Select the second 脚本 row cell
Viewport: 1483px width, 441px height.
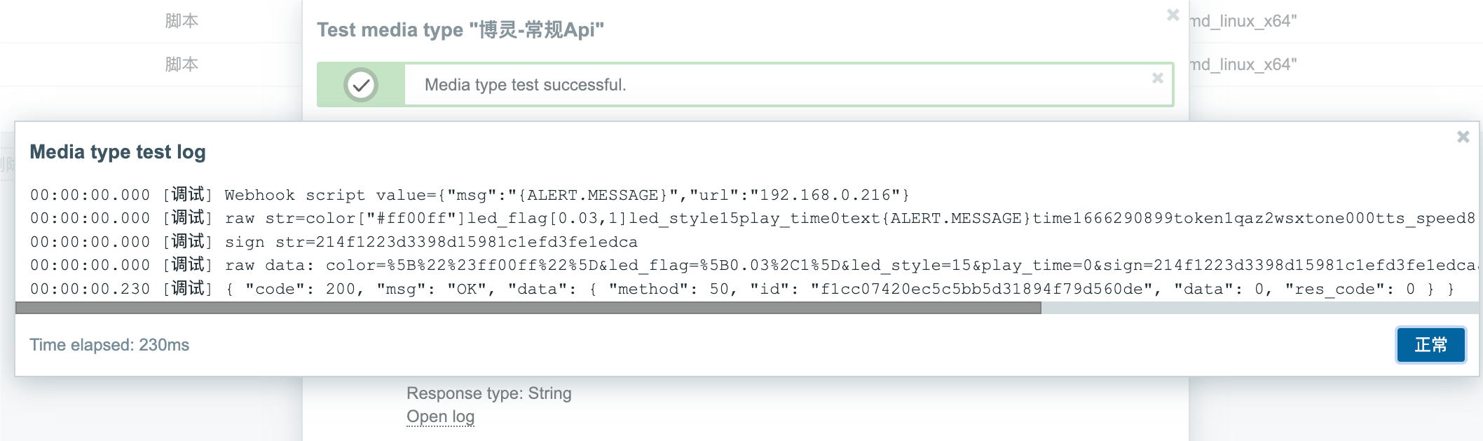[x=182, y=65]
